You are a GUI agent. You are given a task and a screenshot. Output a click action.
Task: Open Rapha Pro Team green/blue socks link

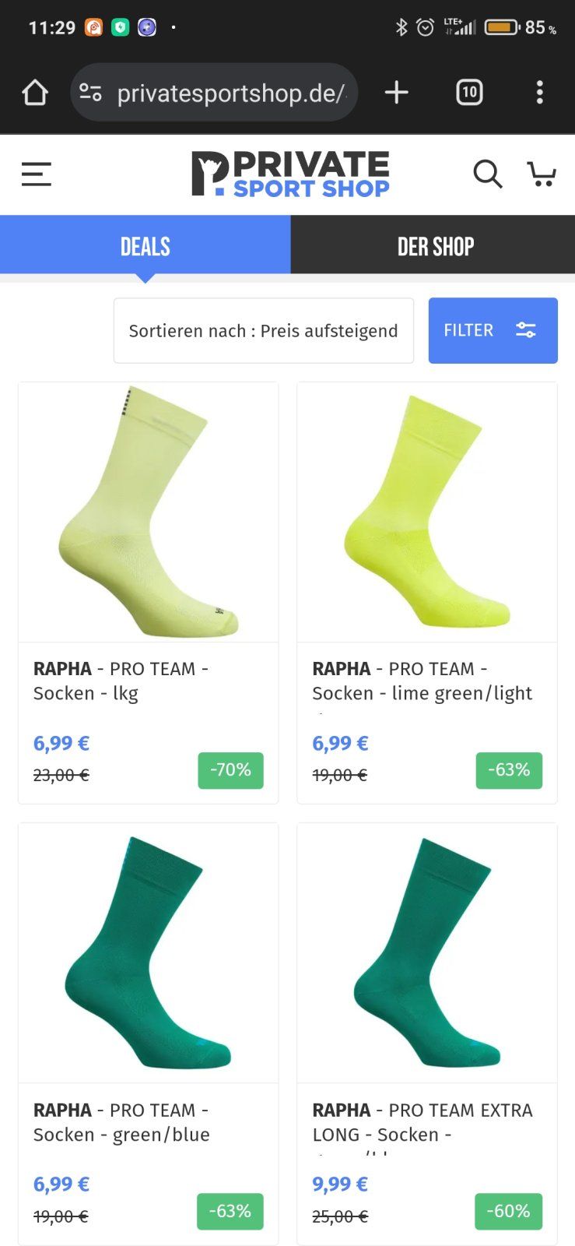(x=121, y=1122)
